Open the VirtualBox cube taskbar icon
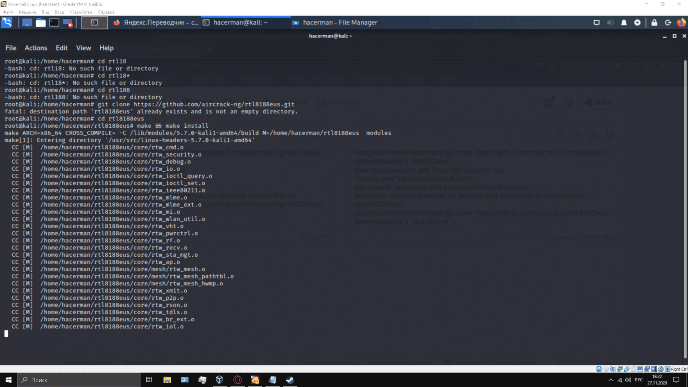This screenshot has width=688, height=387. [220, 380]
